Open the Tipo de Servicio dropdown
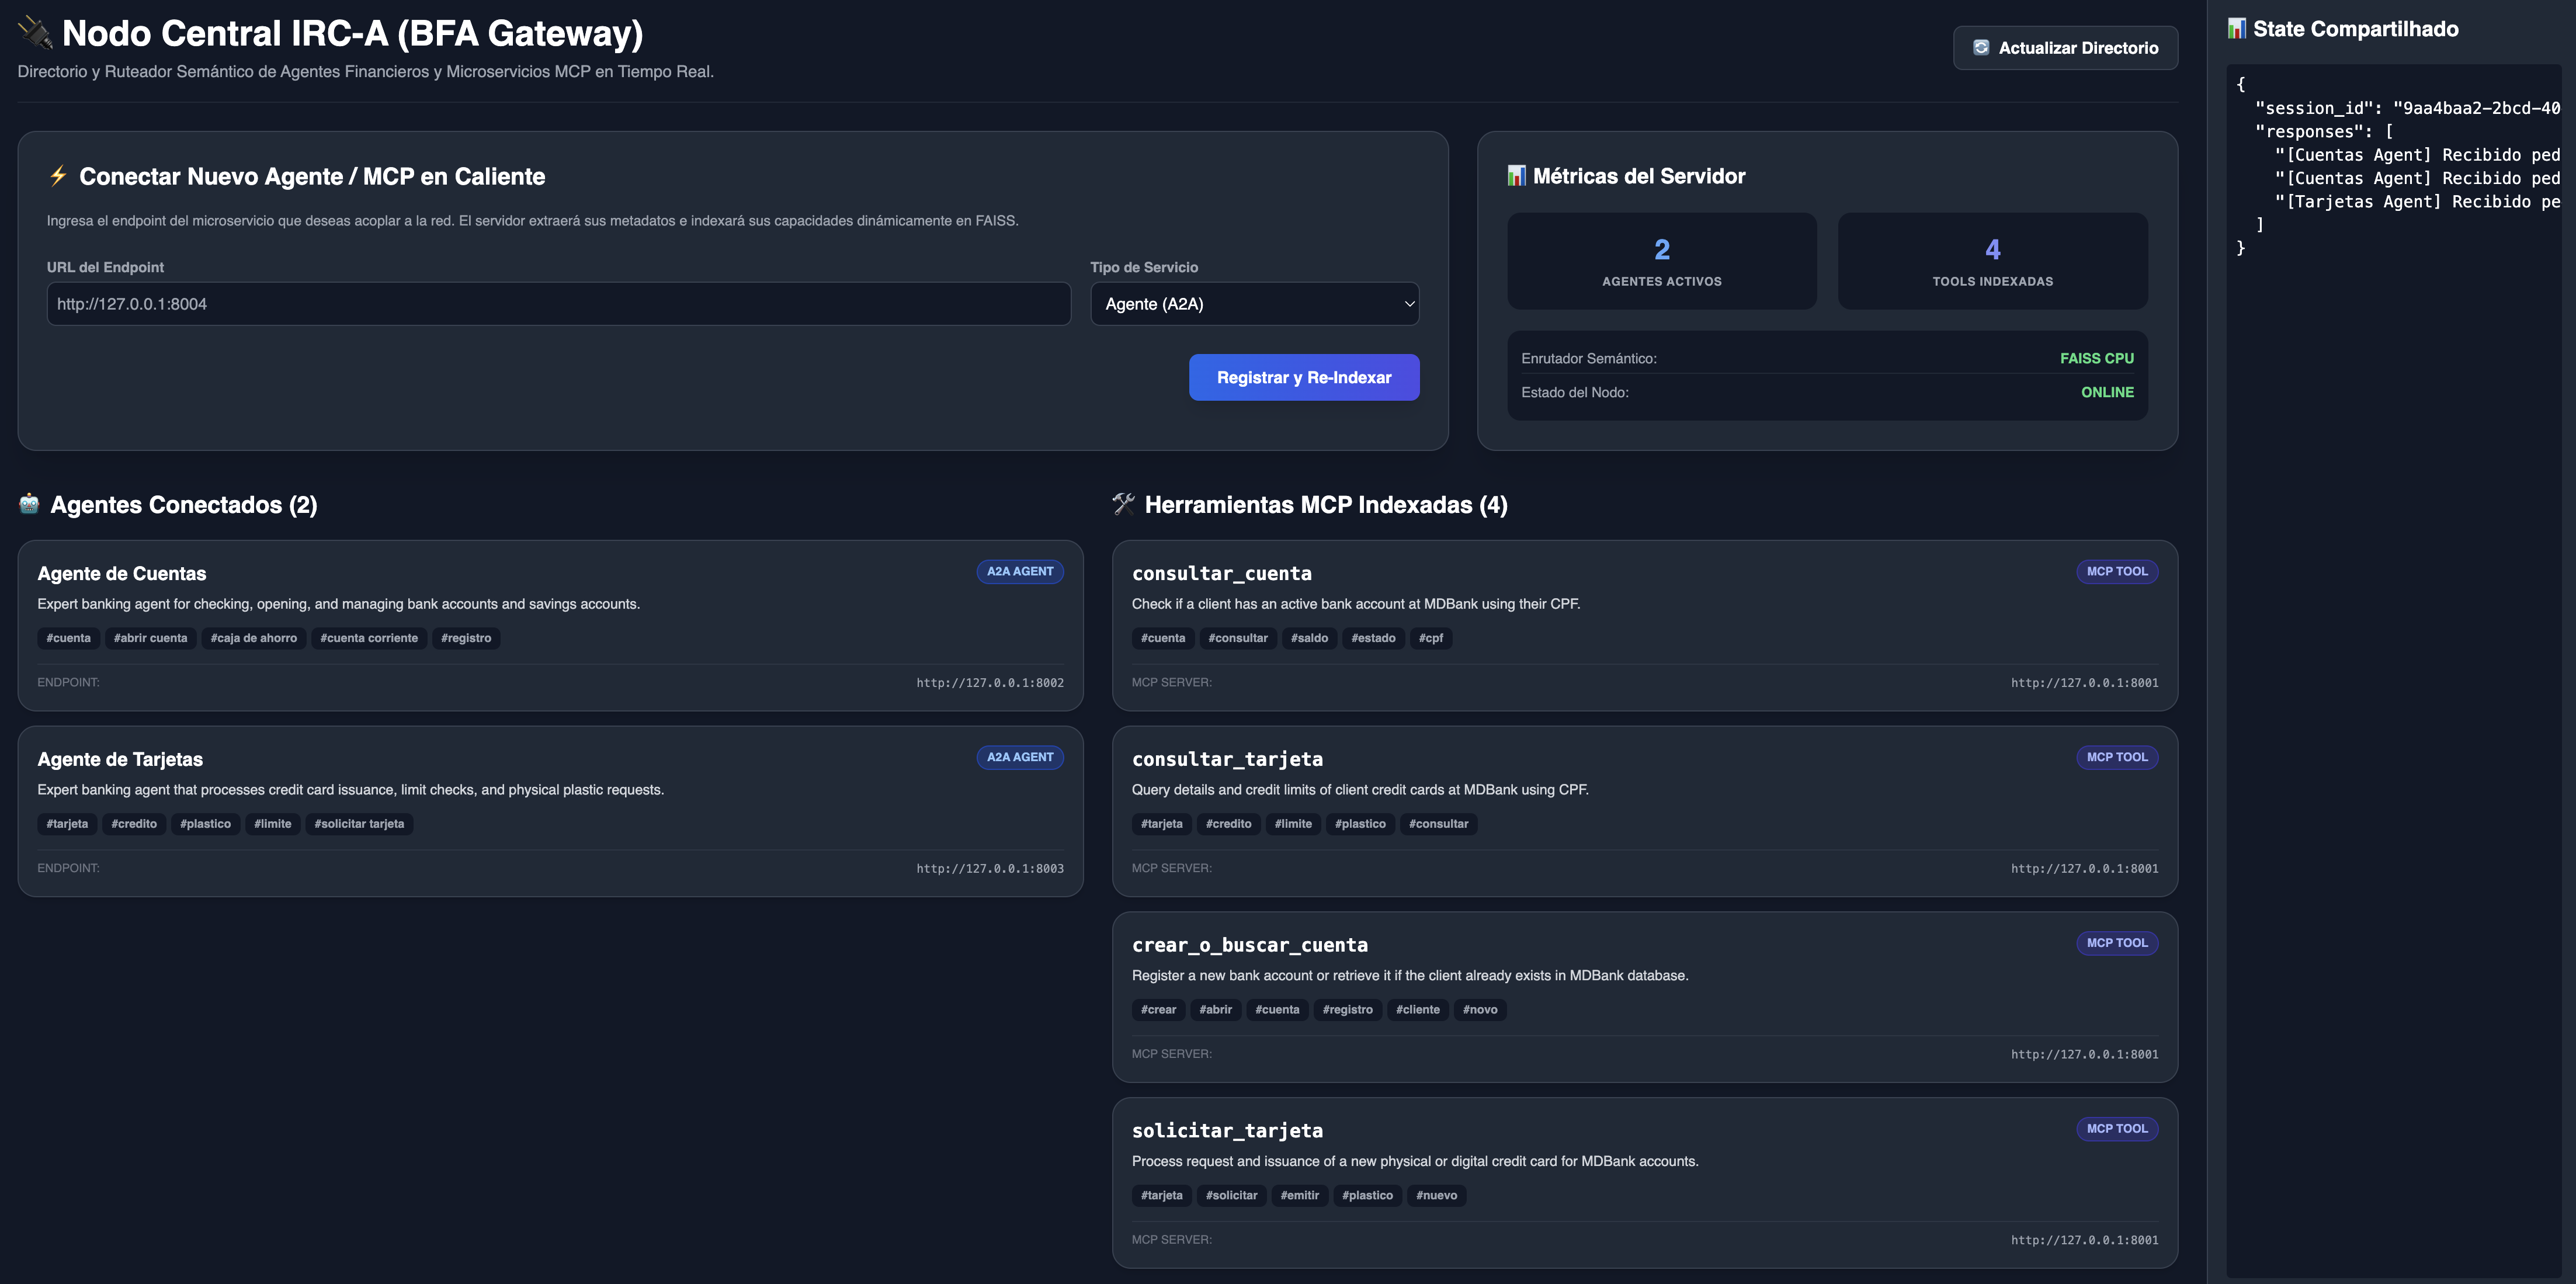 [1255, 304]
